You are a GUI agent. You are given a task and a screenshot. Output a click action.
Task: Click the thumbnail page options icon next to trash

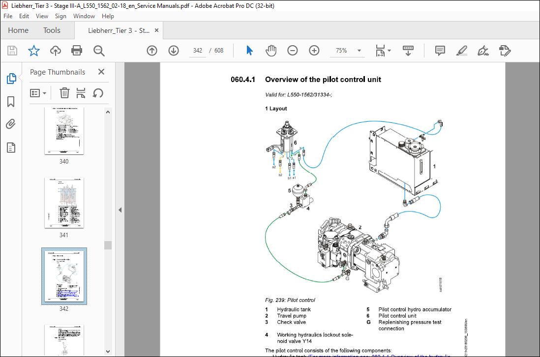point(81,93)
